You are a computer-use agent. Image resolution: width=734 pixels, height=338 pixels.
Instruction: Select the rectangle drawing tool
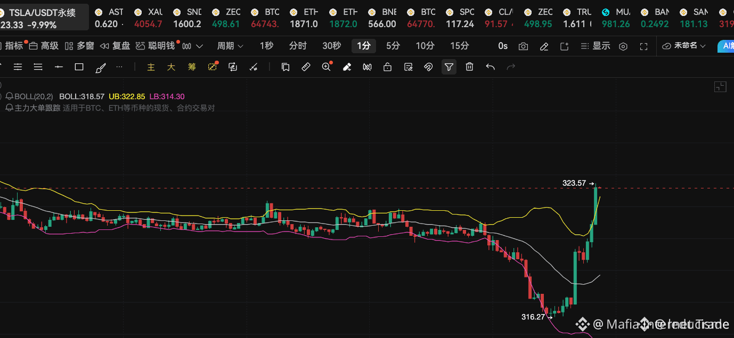click(79, 67)
